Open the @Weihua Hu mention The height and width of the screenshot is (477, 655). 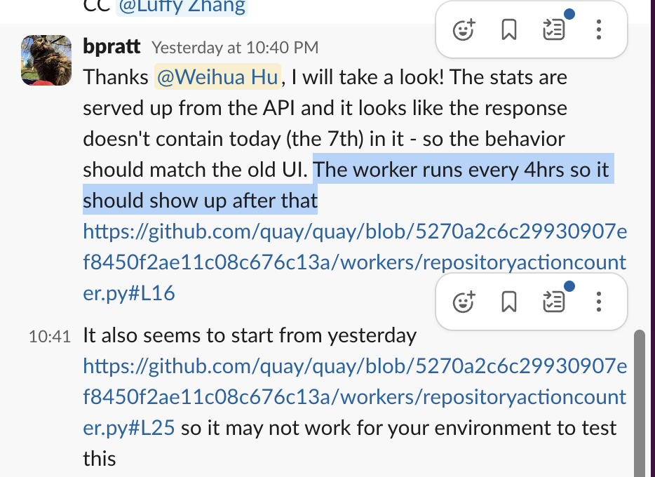[x=217, y=77]
